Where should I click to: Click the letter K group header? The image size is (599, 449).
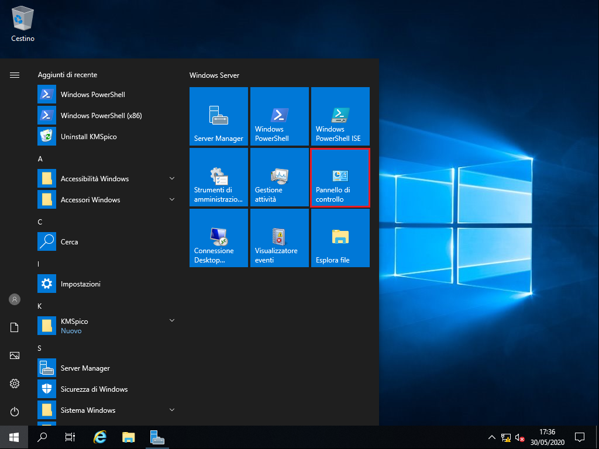click(40, 306)
